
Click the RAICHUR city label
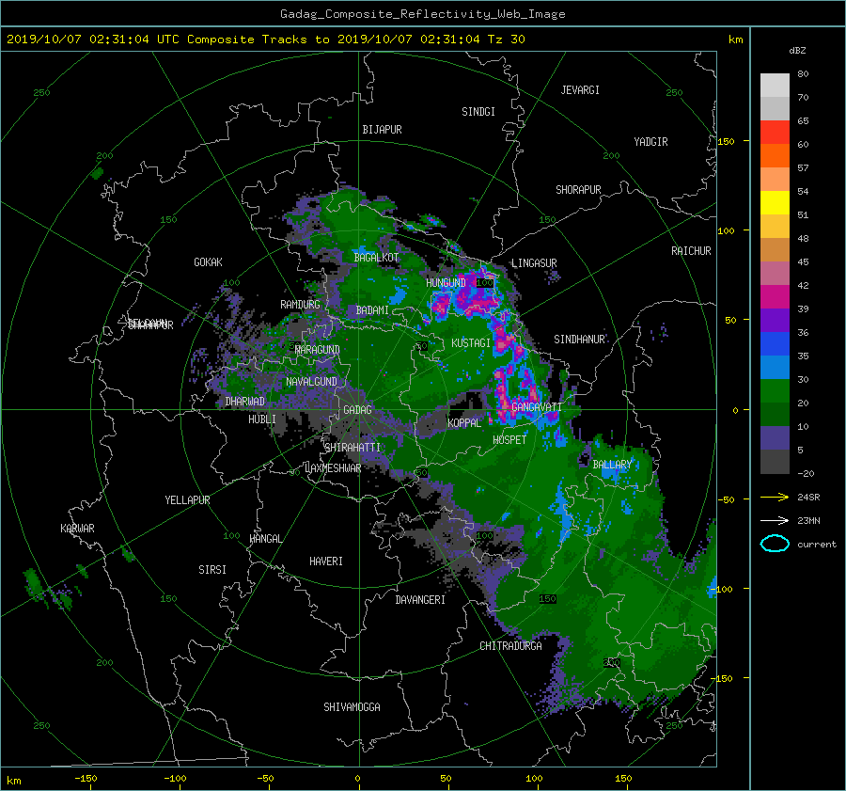[691, 251]
